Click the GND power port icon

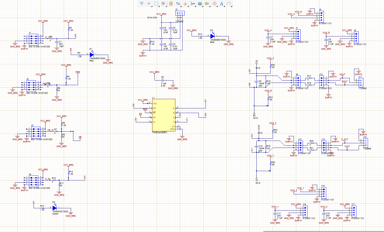click(185, 4)
